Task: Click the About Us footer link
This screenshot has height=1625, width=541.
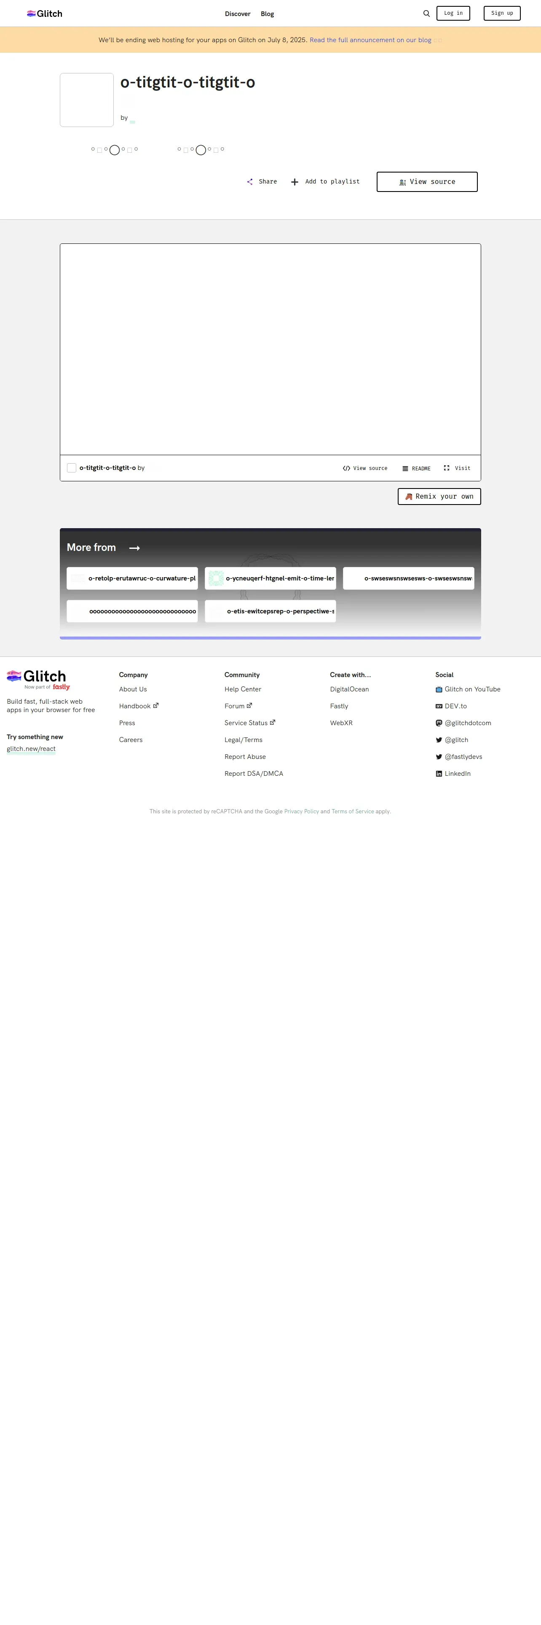Action: tap(133, 689)
